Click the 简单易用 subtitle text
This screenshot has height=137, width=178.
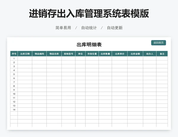coord(63,28)
